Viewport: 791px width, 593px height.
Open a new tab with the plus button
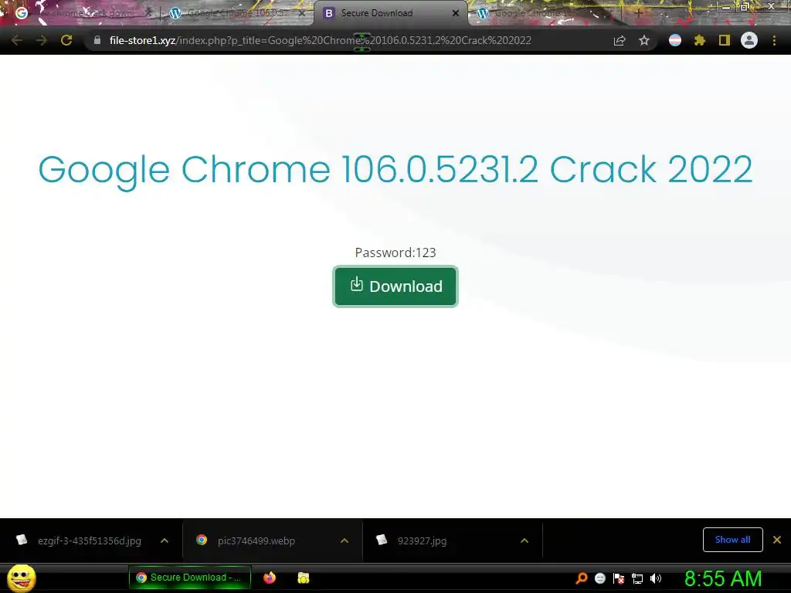[638, 14]
